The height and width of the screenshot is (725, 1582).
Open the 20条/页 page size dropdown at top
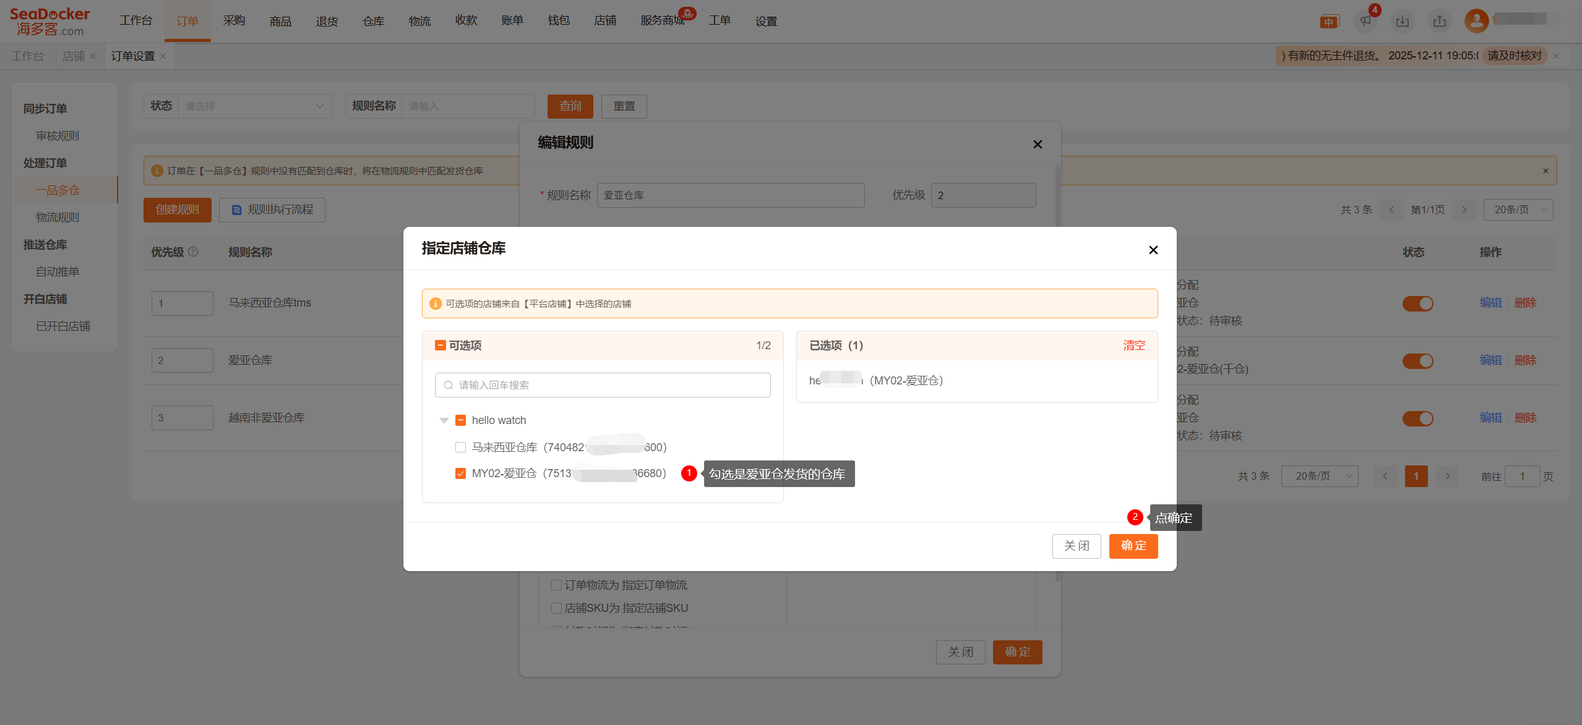pos(1518,210)
